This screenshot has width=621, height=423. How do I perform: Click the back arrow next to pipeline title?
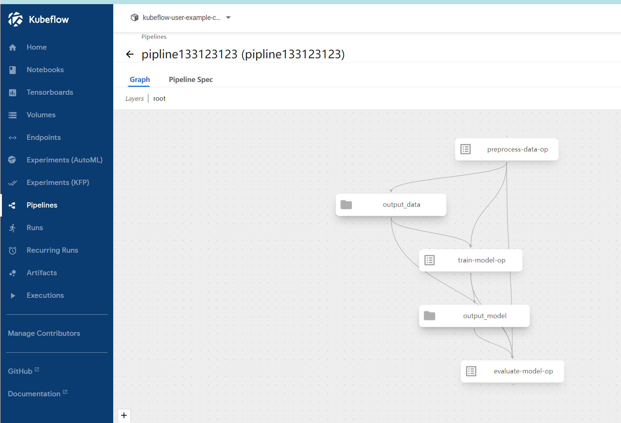(x=130, y=55)
